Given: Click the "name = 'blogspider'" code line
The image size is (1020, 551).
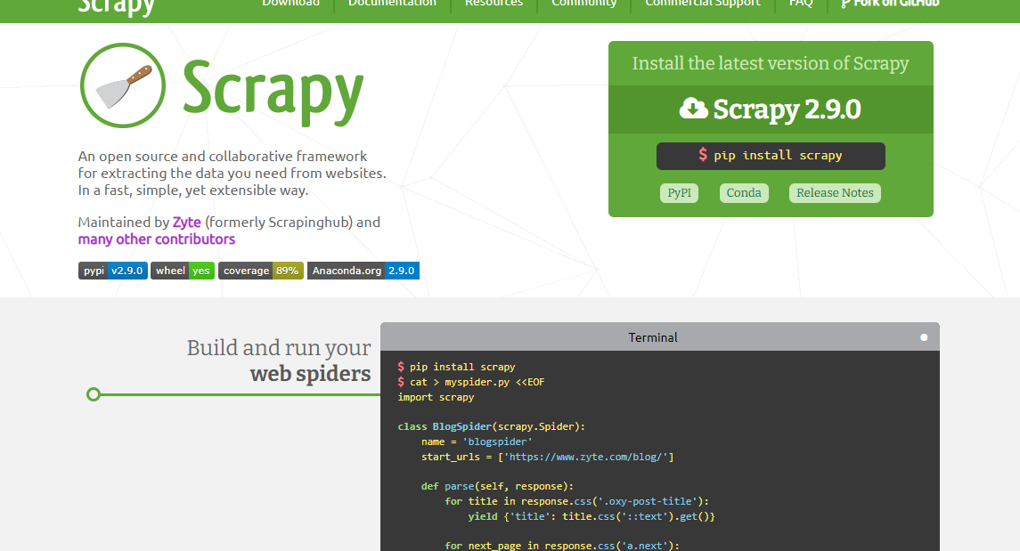Looking at the screenshot, I should [477, 442].
